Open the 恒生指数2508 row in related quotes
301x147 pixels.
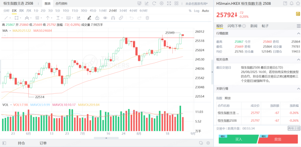coord(258,121)
